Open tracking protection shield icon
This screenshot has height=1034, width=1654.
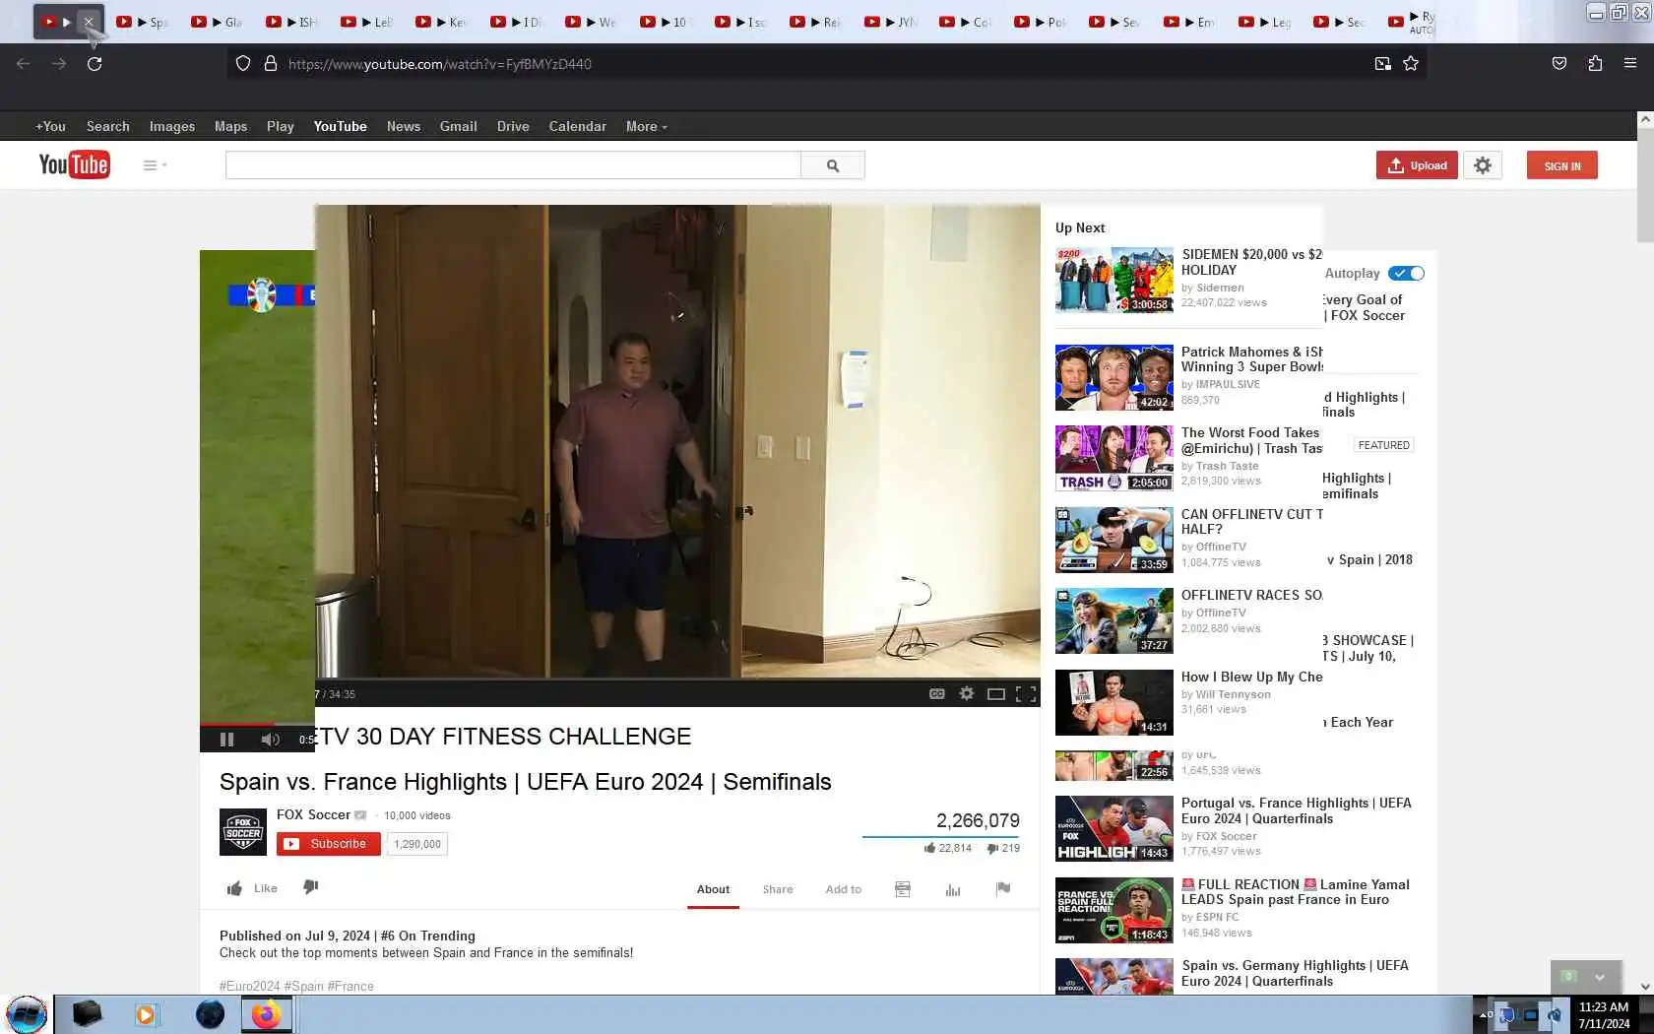[243, 64]
